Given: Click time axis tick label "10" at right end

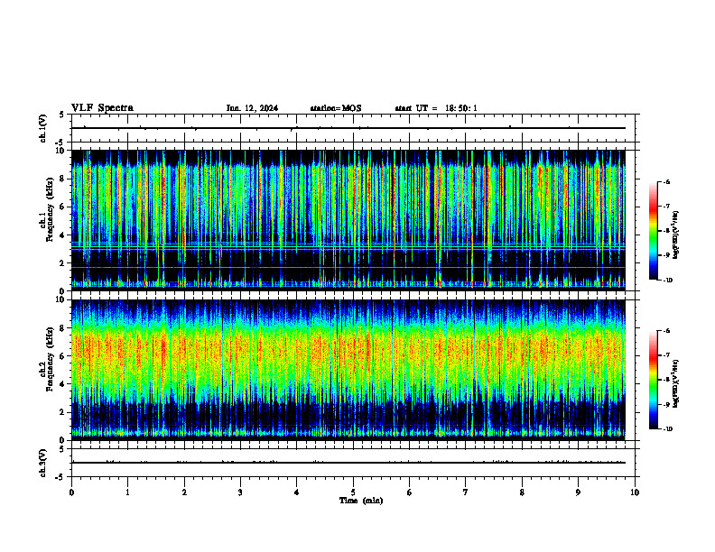Looking at the screenshot, I should pos(635,492).
